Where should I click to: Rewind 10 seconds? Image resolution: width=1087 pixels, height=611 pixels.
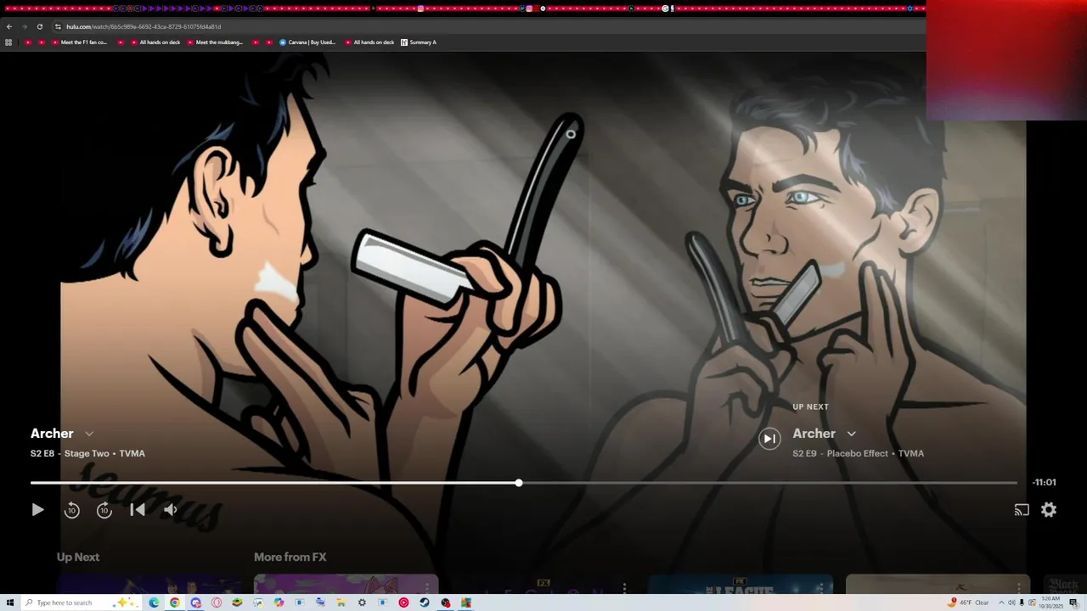click(x=72, y=510)
